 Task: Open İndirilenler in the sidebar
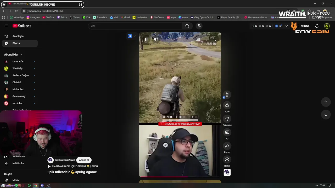[x=20, y=163]
